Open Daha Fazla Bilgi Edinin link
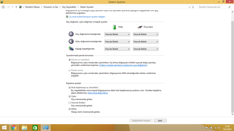The height and width of the screenshot is (131, 234). [x=98, y=93]
